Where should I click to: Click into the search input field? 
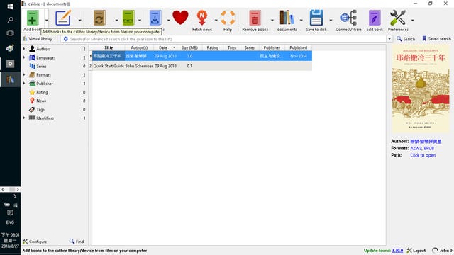click(x=227, y=39)
